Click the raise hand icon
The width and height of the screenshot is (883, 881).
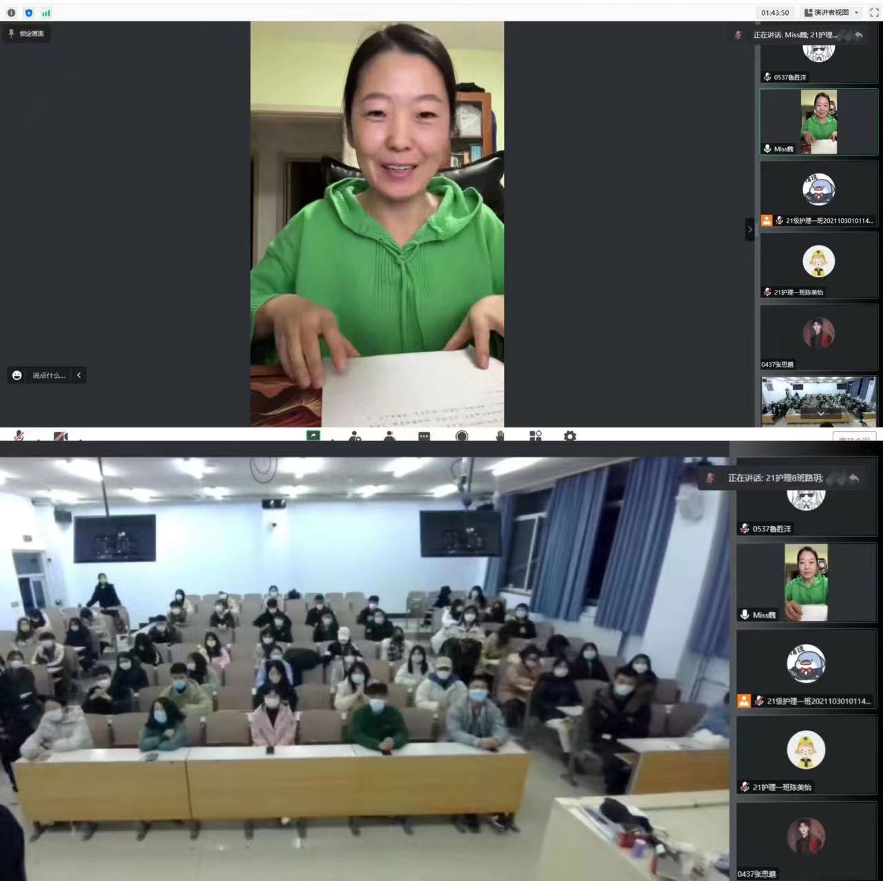[x=500, y=436]
